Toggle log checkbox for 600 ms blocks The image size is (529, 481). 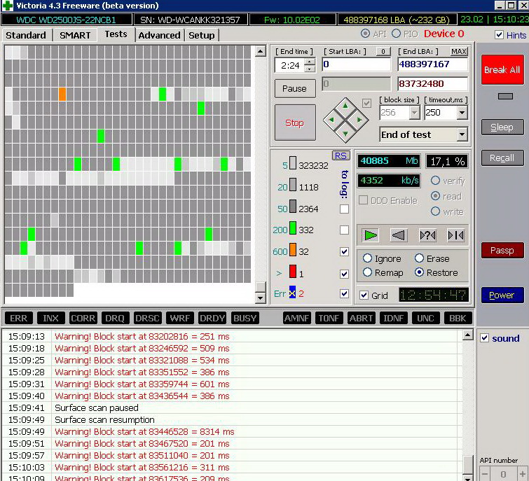point(344,252)
